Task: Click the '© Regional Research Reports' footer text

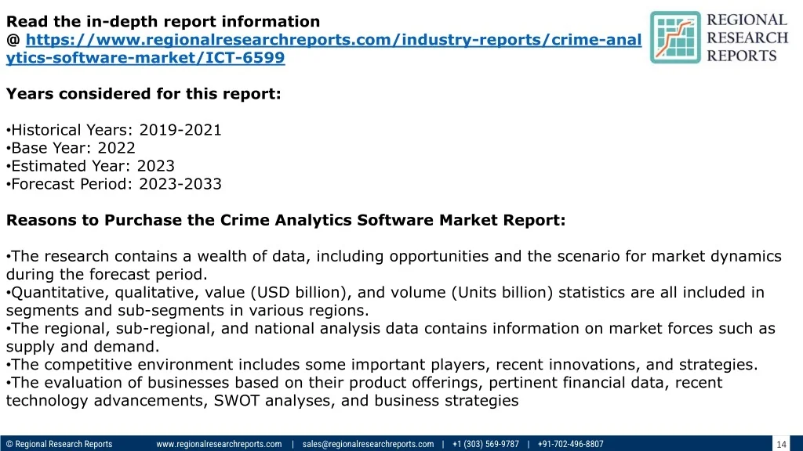Action: (x=59, y=444)
